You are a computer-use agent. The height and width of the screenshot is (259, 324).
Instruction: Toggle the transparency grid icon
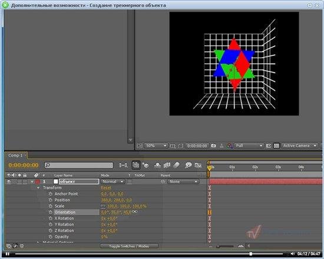click(x=276, y=146)
